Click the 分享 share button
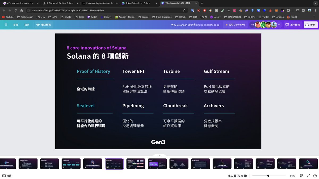Screen dimensions: 319x179 pyautogui.click(x=310, y=25)
